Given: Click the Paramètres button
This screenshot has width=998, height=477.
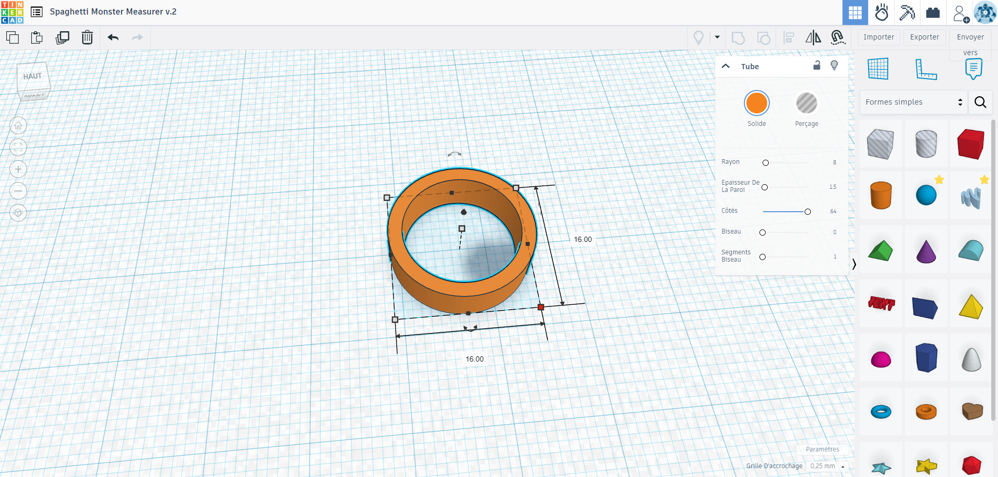Looking at the screenshot, I should pyautogui.click(x=822, y=449).
